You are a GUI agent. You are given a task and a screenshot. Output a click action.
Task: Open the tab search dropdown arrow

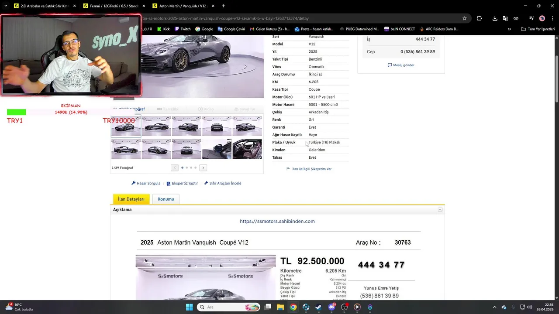coord(6,6)
